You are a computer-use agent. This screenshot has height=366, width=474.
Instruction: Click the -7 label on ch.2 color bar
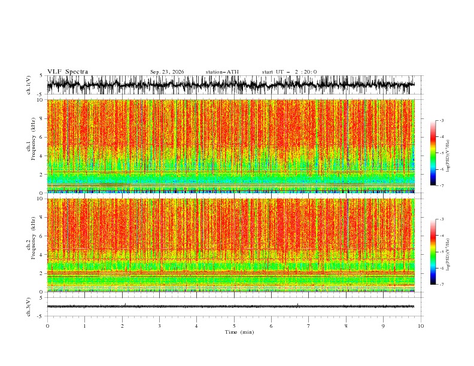441,285
